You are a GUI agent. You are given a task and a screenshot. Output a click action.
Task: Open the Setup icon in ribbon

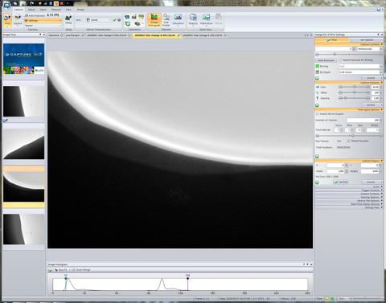pos(68,19)
